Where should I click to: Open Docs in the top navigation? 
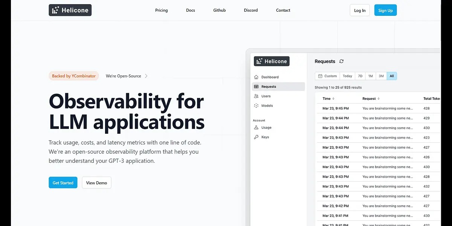[191, 10]
